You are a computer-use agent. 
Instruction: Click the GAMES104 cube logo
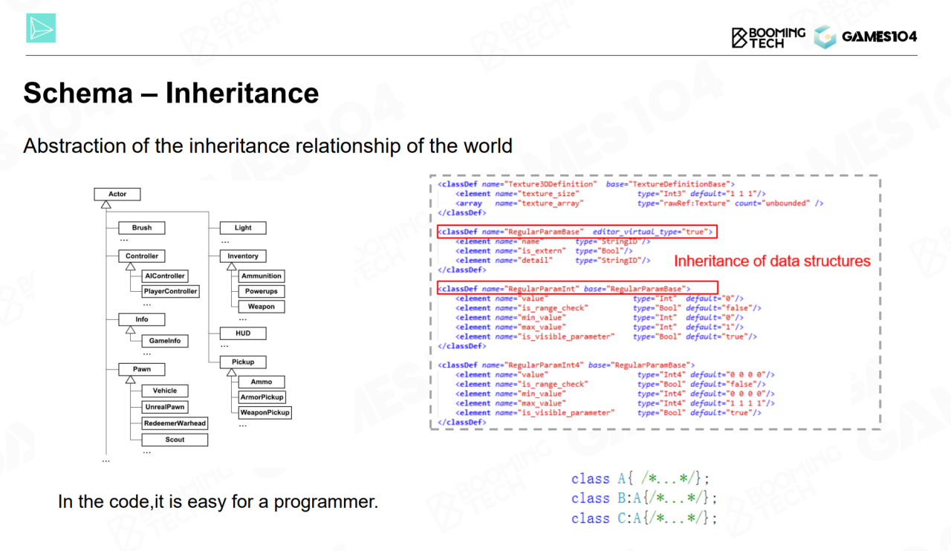click(825, 37)
